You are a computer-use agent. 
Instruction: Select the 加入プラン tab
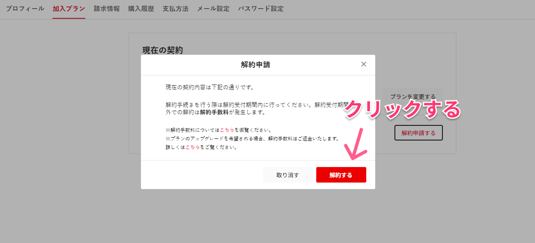[x=69, y=9]
